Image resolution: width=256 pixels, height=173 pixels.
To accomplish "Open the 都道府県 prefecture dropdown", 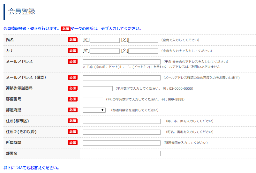I will tap(94, 110).
